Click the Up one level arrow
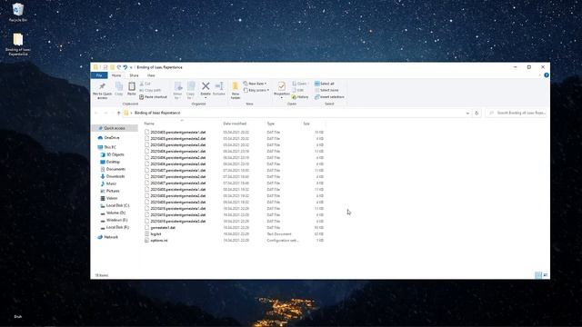The width and height of the screenshot is (582, 327). (x=118, y=113)
